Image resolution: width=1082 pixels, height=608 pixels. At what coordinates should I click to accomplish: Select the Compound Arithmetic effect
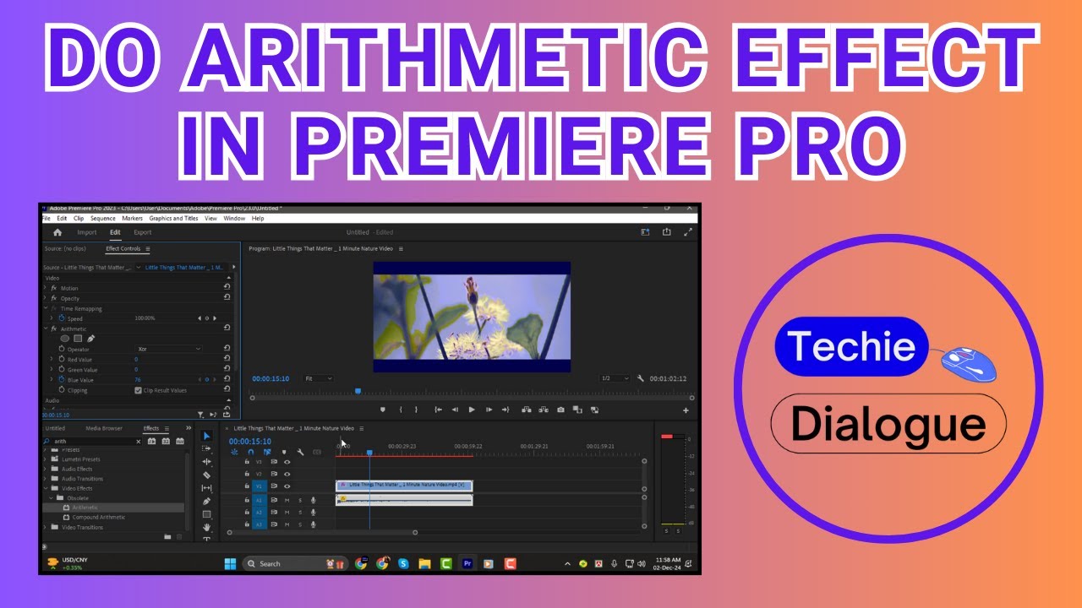coord(99,517)
